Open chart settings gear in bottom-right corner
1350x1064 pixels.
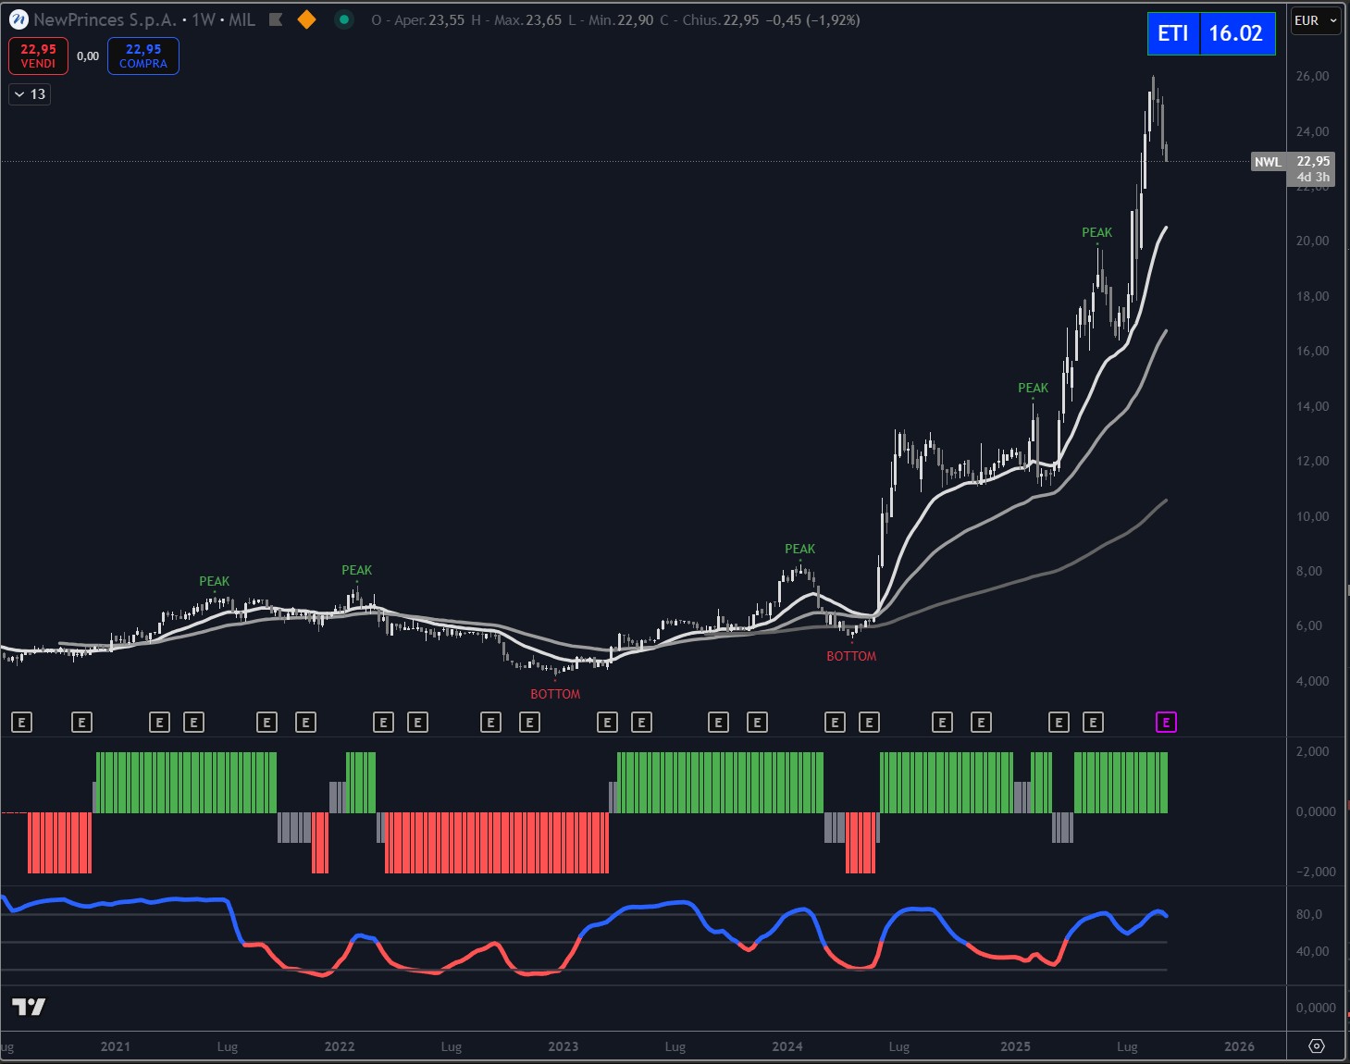point(1317,1046)
